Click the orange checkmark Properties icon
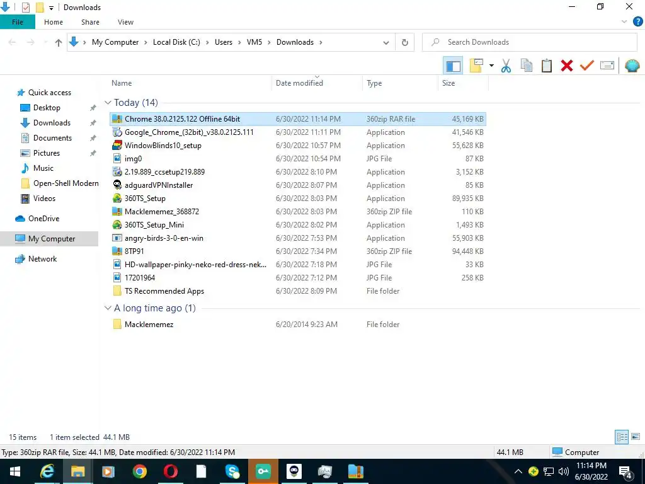This screenshot has height=484, width=645. click(x=587, y=66)
